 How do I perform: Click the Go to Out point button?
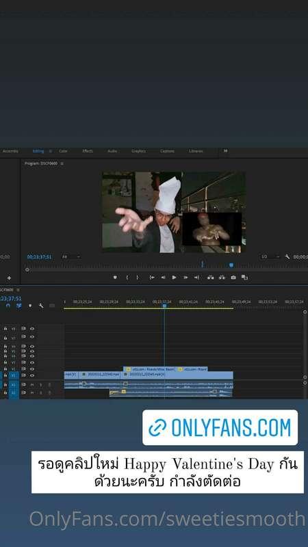tap(196, 278)
